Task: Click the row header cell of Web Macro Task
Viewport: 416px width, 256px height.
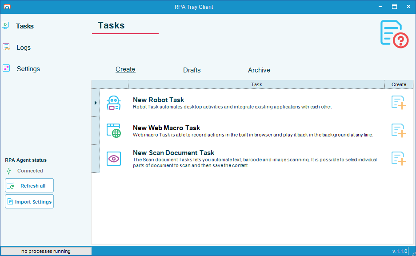Action: tap(96, 131)
